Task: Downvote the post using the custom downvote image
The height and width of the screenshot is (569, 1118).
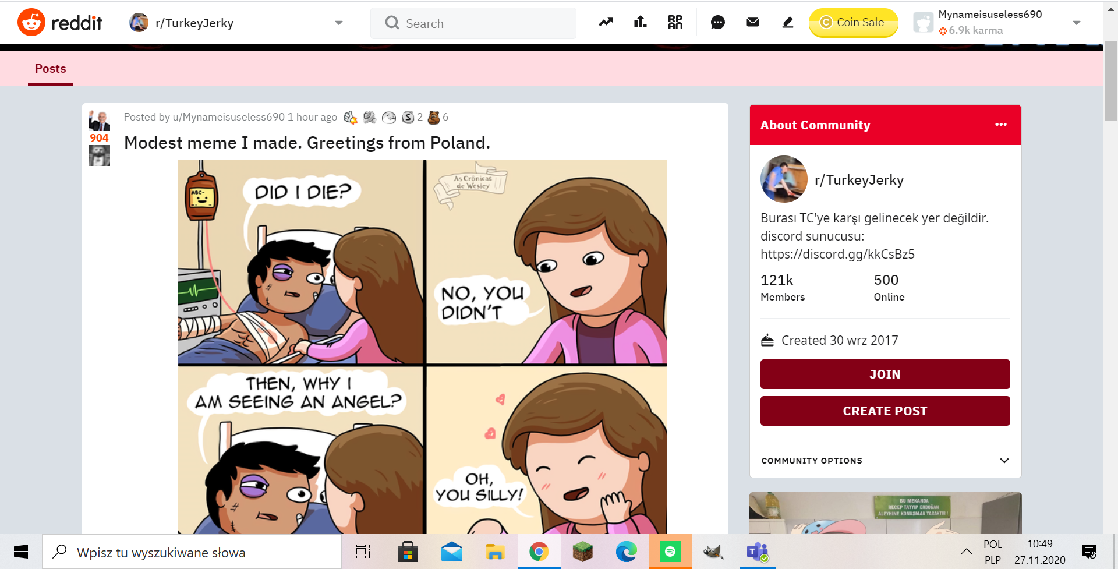Action: click(100, 155)
